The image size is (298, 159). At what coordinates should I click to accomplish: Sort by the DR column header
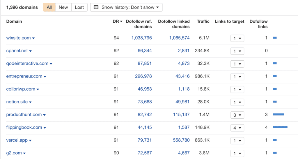[x=118, y=21]
